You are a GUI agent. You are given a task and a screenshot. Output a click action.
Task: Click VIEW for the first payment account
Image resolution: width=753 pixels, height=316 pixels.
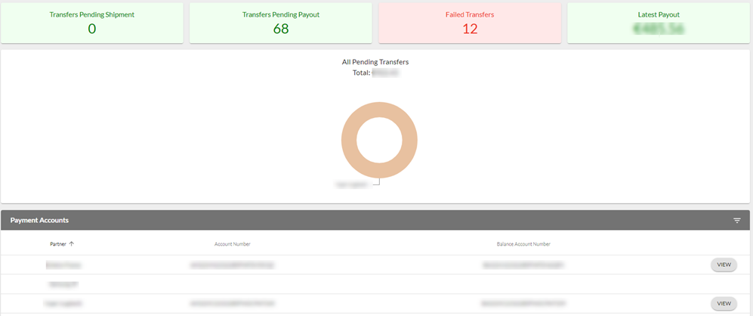(724, 265)
